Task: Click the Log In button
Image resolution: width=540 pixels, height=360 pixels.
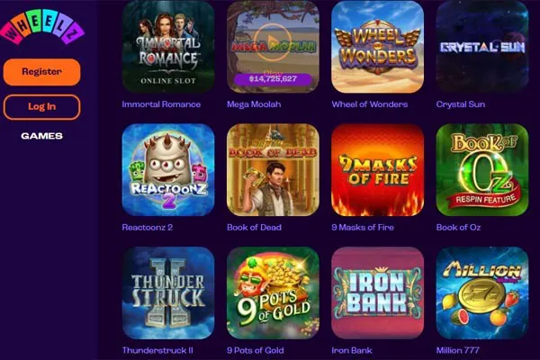Action: coord(41,107)
